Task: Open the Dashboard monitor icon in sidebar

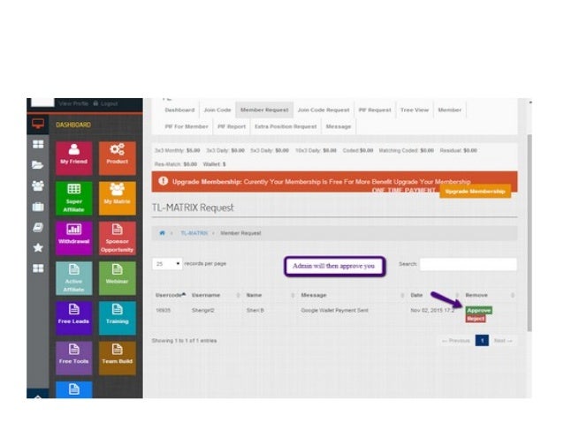Action: tap(38, 124)
